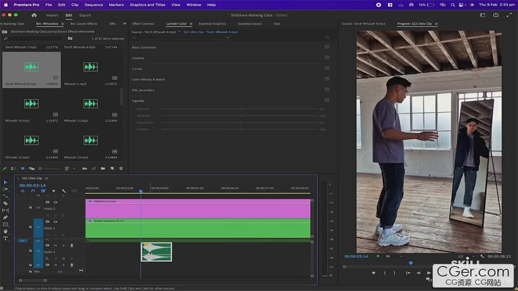Image resolution: width=518 pixels, height=291 pixels.
Task: Click the trash icon in the bin panel
Action: point(121,169)
